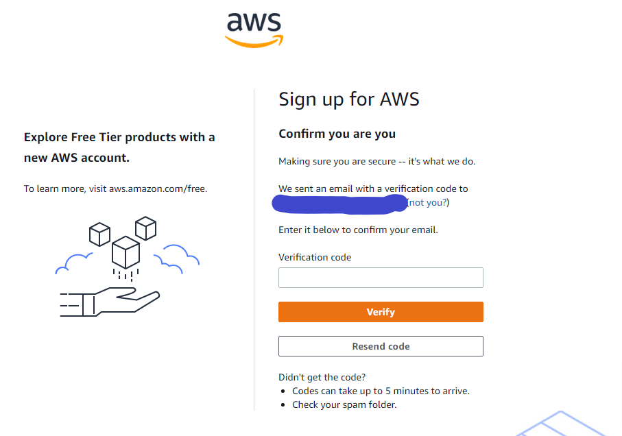Click the "Check your spam folder" bullet
Image resolution: width=622 pixels, height=436 pixels.
click(x=344, y=404)
